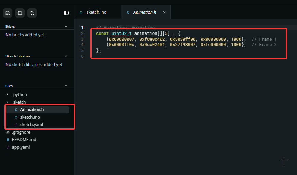Click the 'No bricks added yet' text

click(25, 35)
